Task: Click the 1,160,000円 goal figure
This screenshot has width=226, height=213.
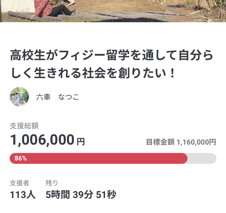Action: pyautogui.click(x=196, y=142)
